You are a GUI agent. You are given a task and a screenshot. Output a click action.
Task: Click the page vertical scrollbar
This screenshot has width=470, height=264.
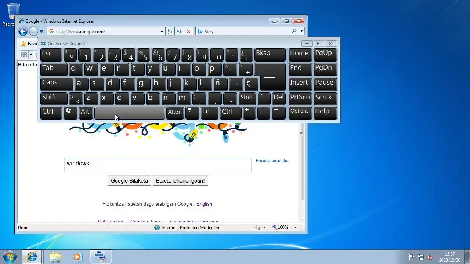[x=301, y=161]
